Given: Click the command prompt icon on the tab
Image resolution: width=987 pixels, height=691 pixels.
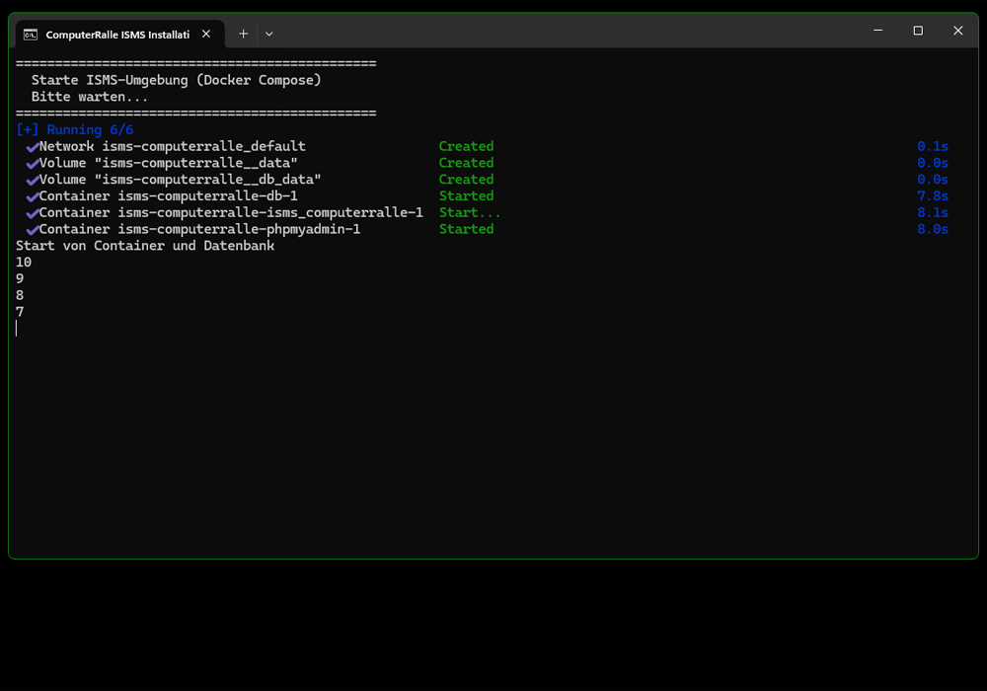Looking at the screenshot, I should (30, 33).
